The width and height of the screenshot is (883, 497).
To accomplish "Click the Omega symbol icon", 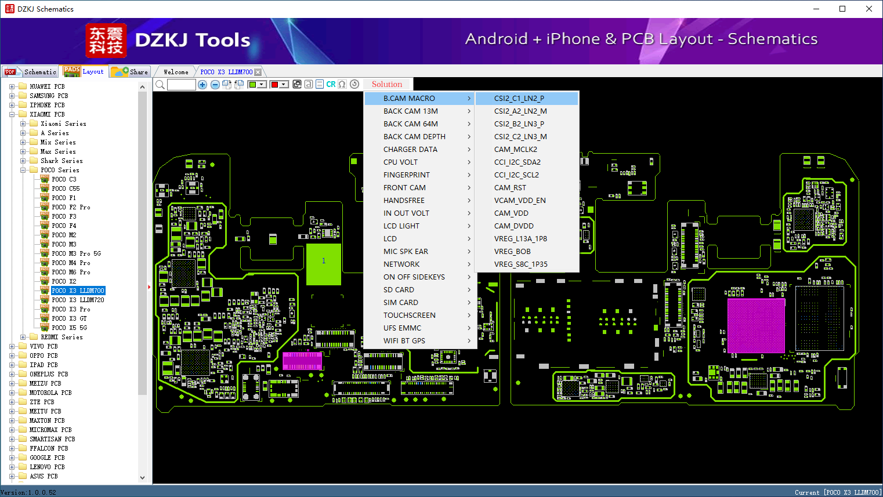I will pyautogui.click(x=342, y=84).
